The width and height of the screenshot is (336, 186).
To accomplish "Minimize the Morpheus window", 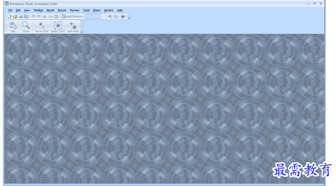I will pos(308,4).
